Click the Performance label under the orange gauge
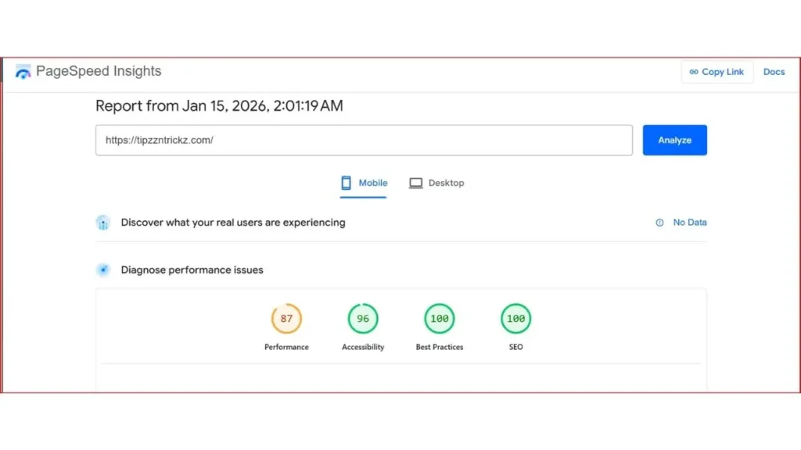This screenshot has height=450, width=801. pos(286,347)
